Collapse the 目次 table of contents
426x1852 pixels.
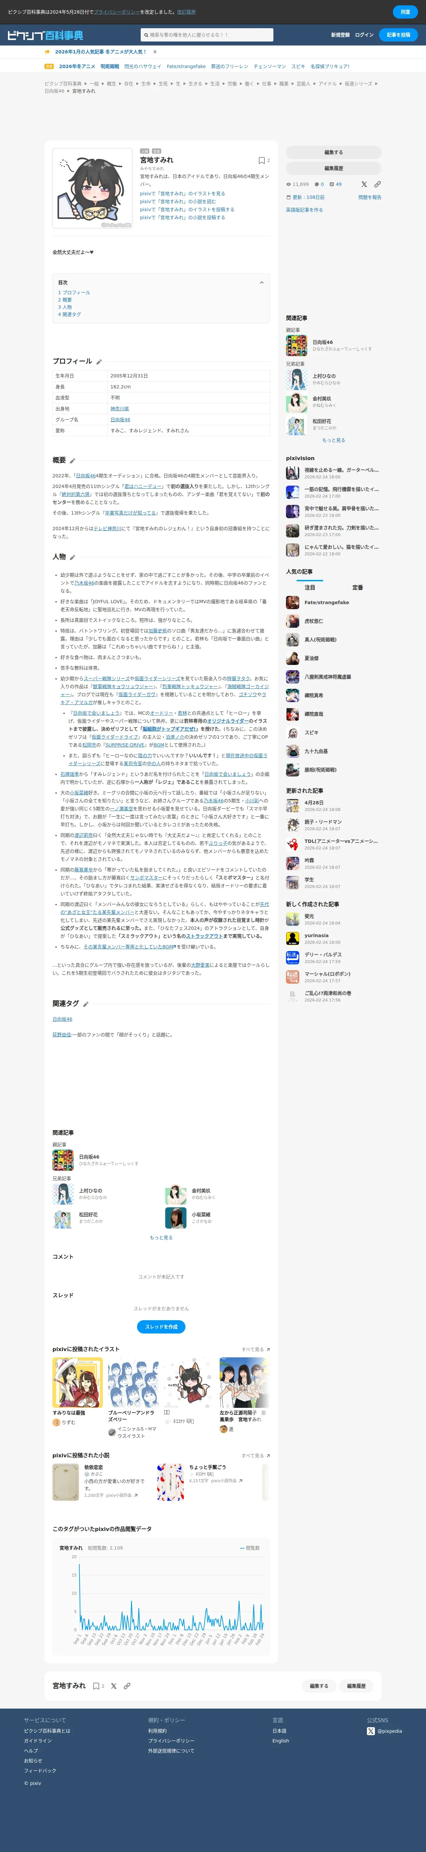coord(261,282)
